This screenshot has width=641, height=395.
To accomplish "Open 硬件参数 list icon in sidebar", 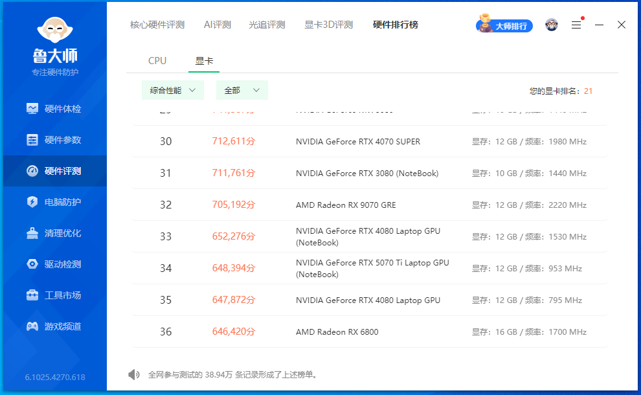I will click(x=32, y=140).
